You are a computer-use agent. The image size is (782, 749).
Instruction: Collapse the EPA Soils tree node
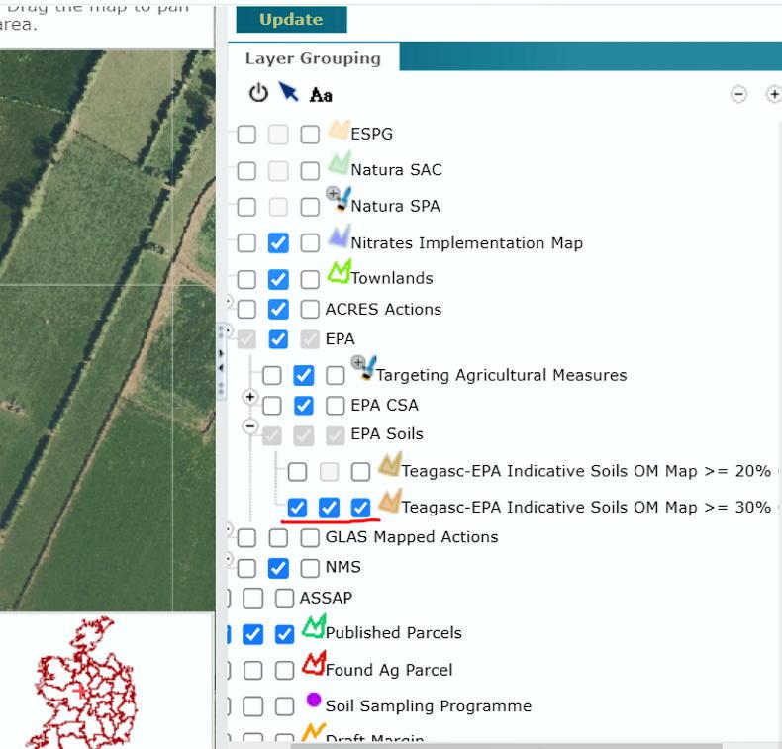(x=250, y=426)
